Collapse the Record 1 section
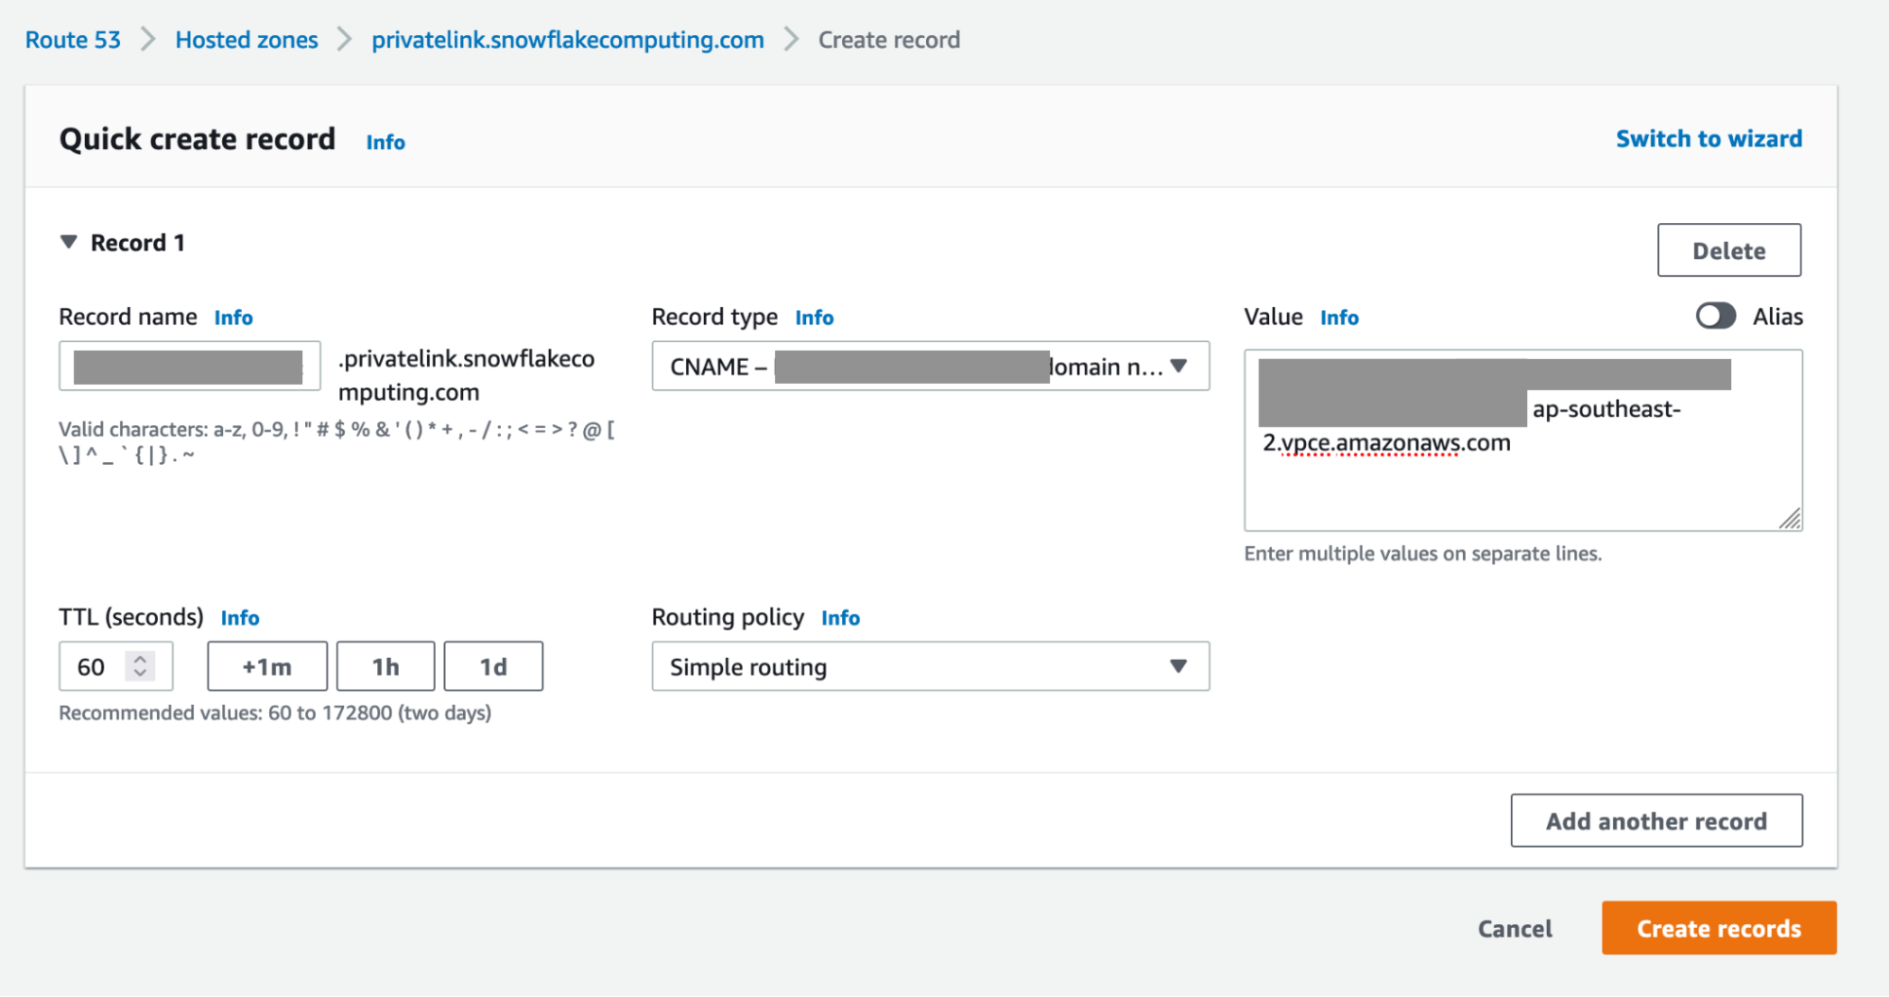 68,241
